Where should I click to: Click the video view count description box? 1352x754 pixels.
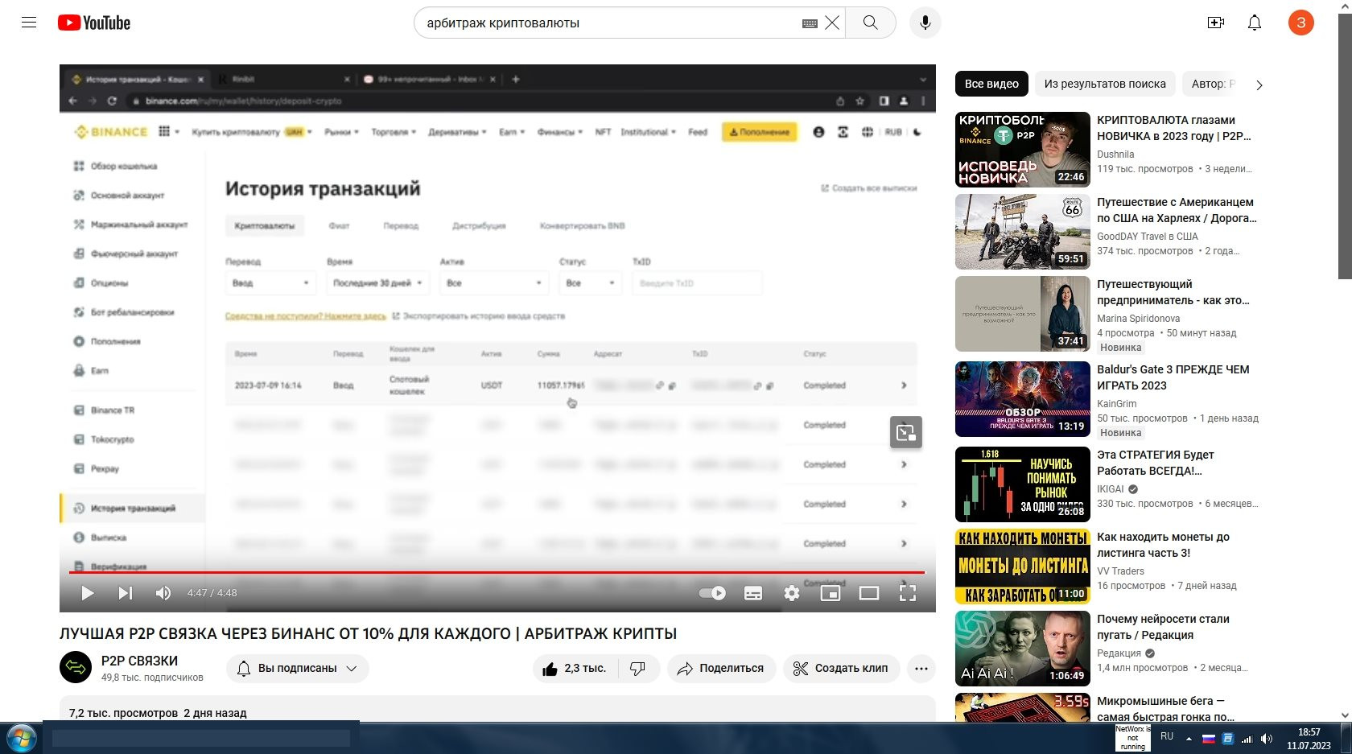(497, 710)
